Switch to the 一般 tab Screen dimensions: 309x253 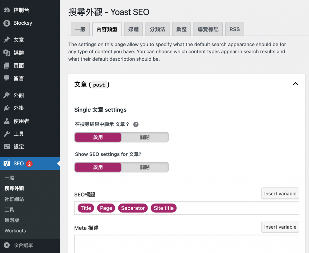[x=80, y=29]
